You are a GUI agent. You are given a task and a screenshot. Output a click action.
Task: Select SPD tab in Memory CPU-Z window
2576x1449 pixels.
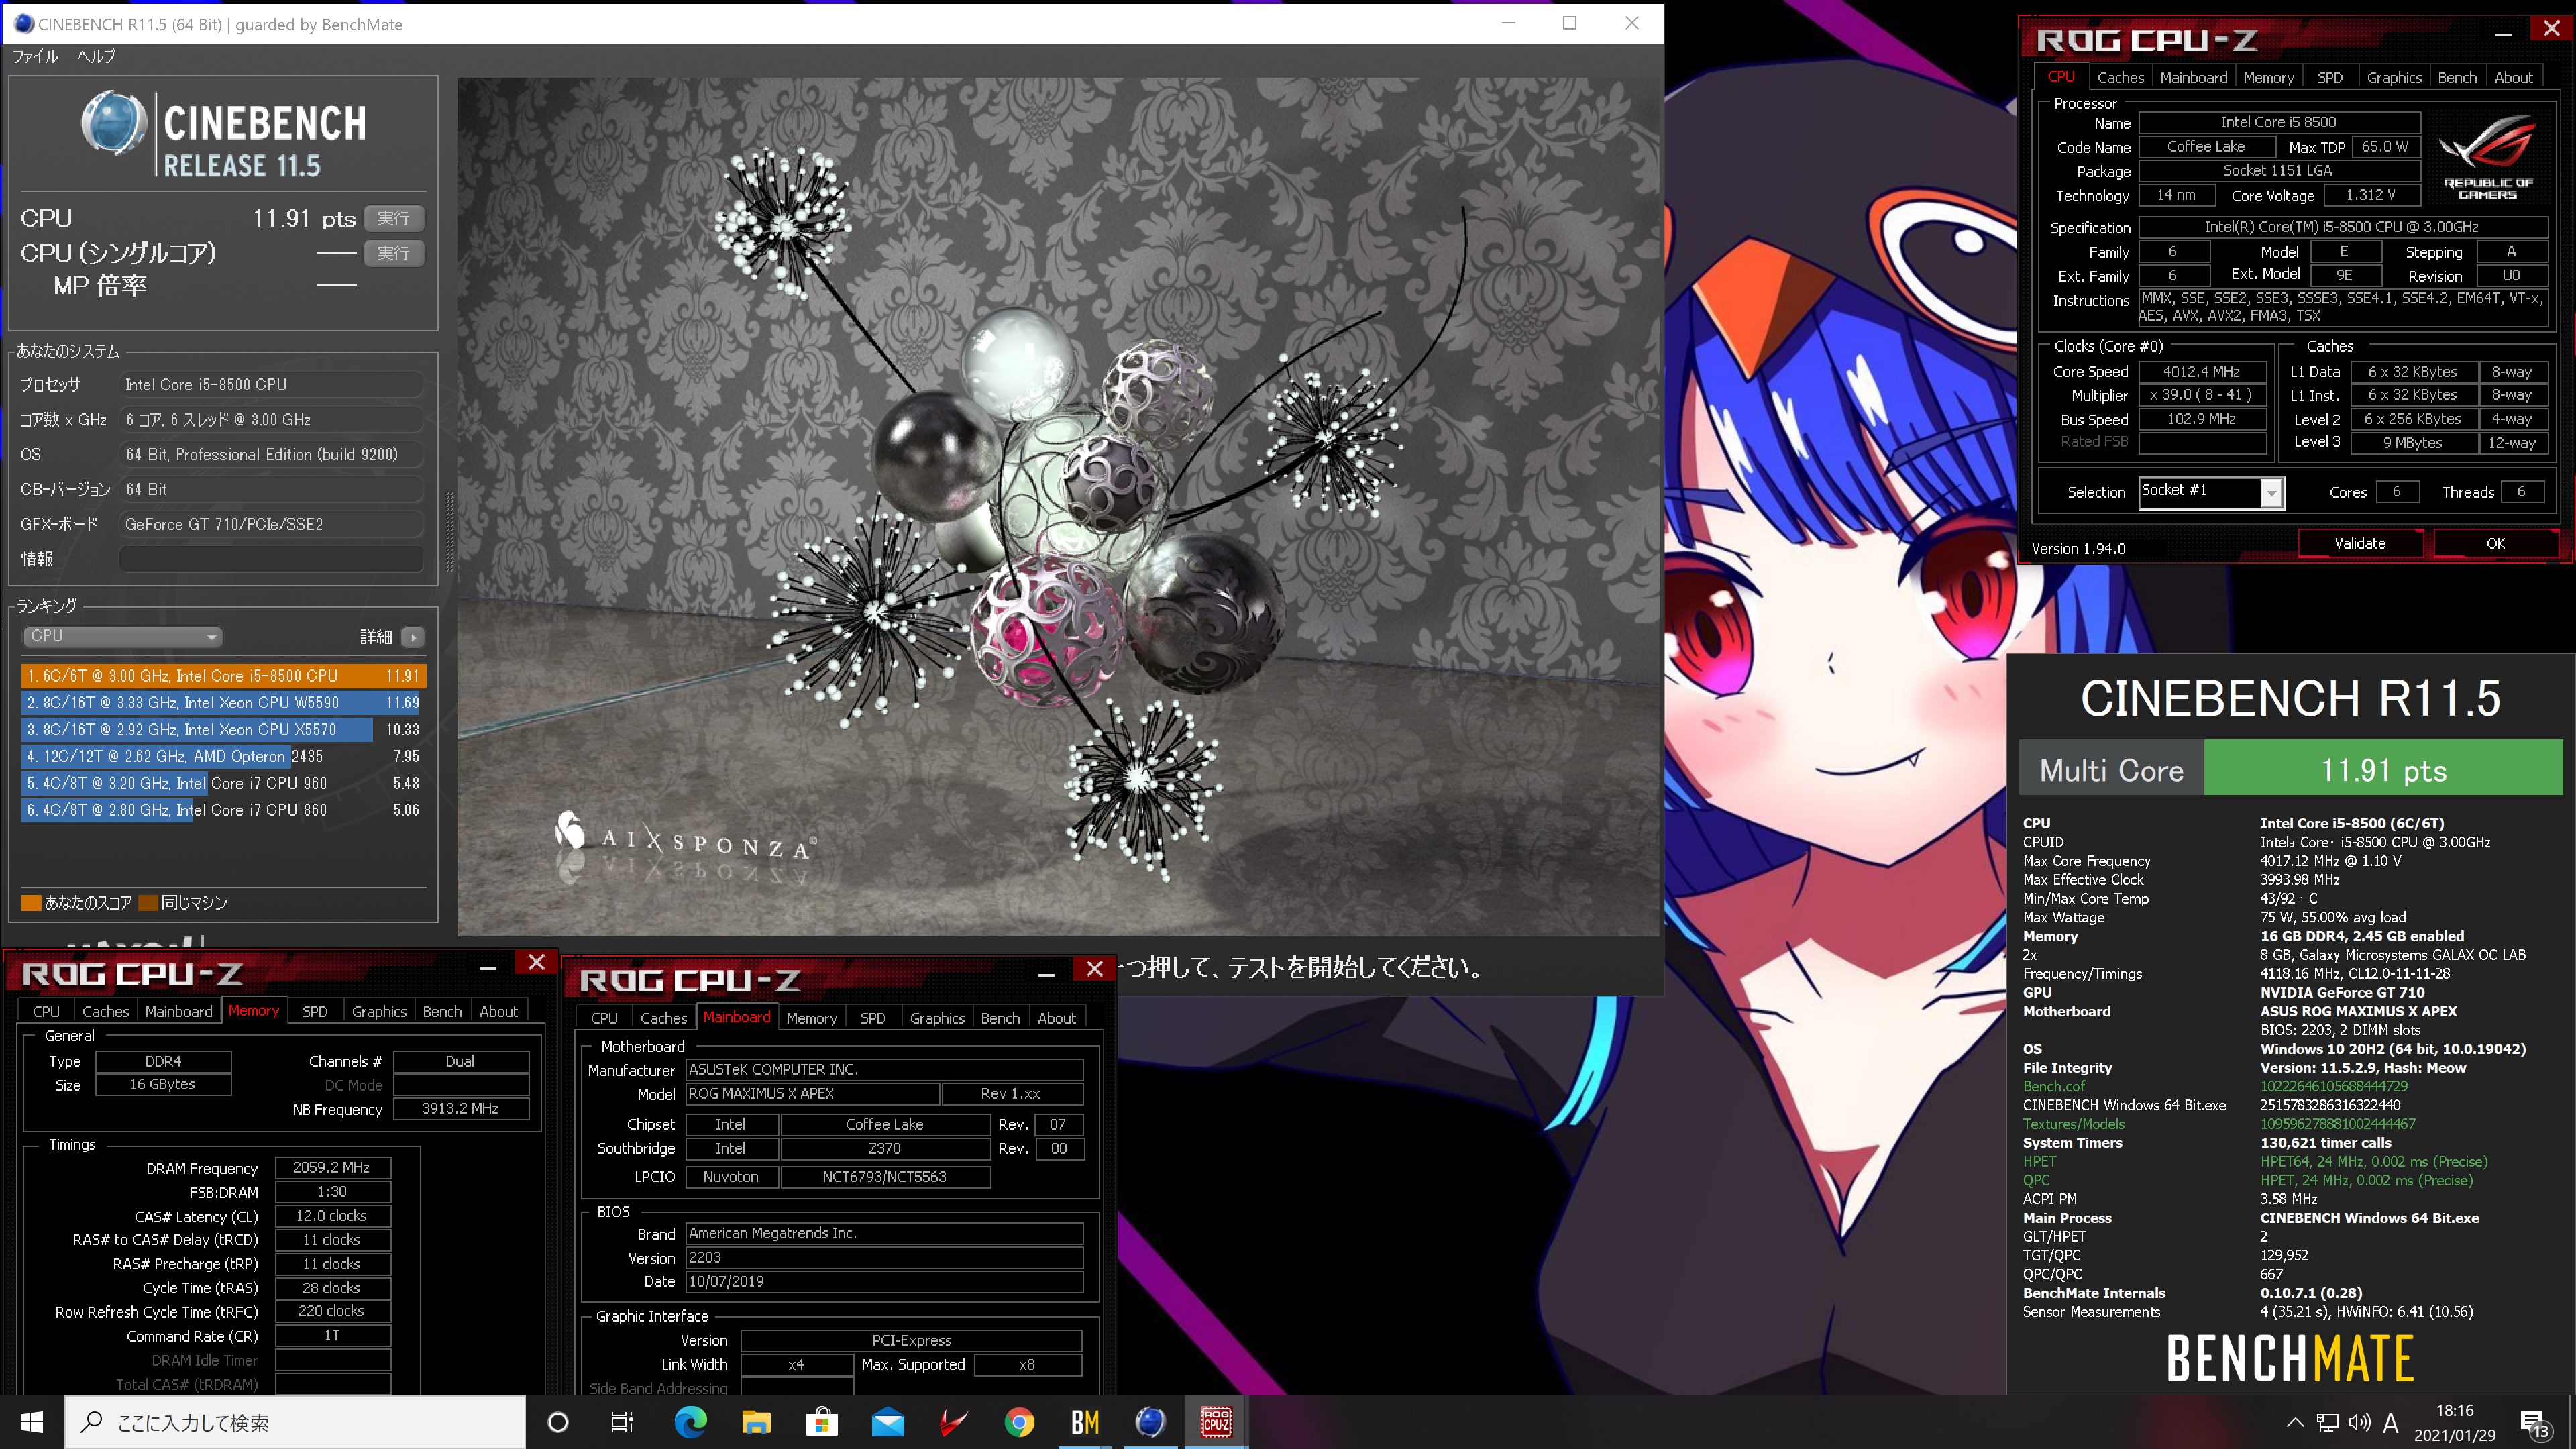315,1011
